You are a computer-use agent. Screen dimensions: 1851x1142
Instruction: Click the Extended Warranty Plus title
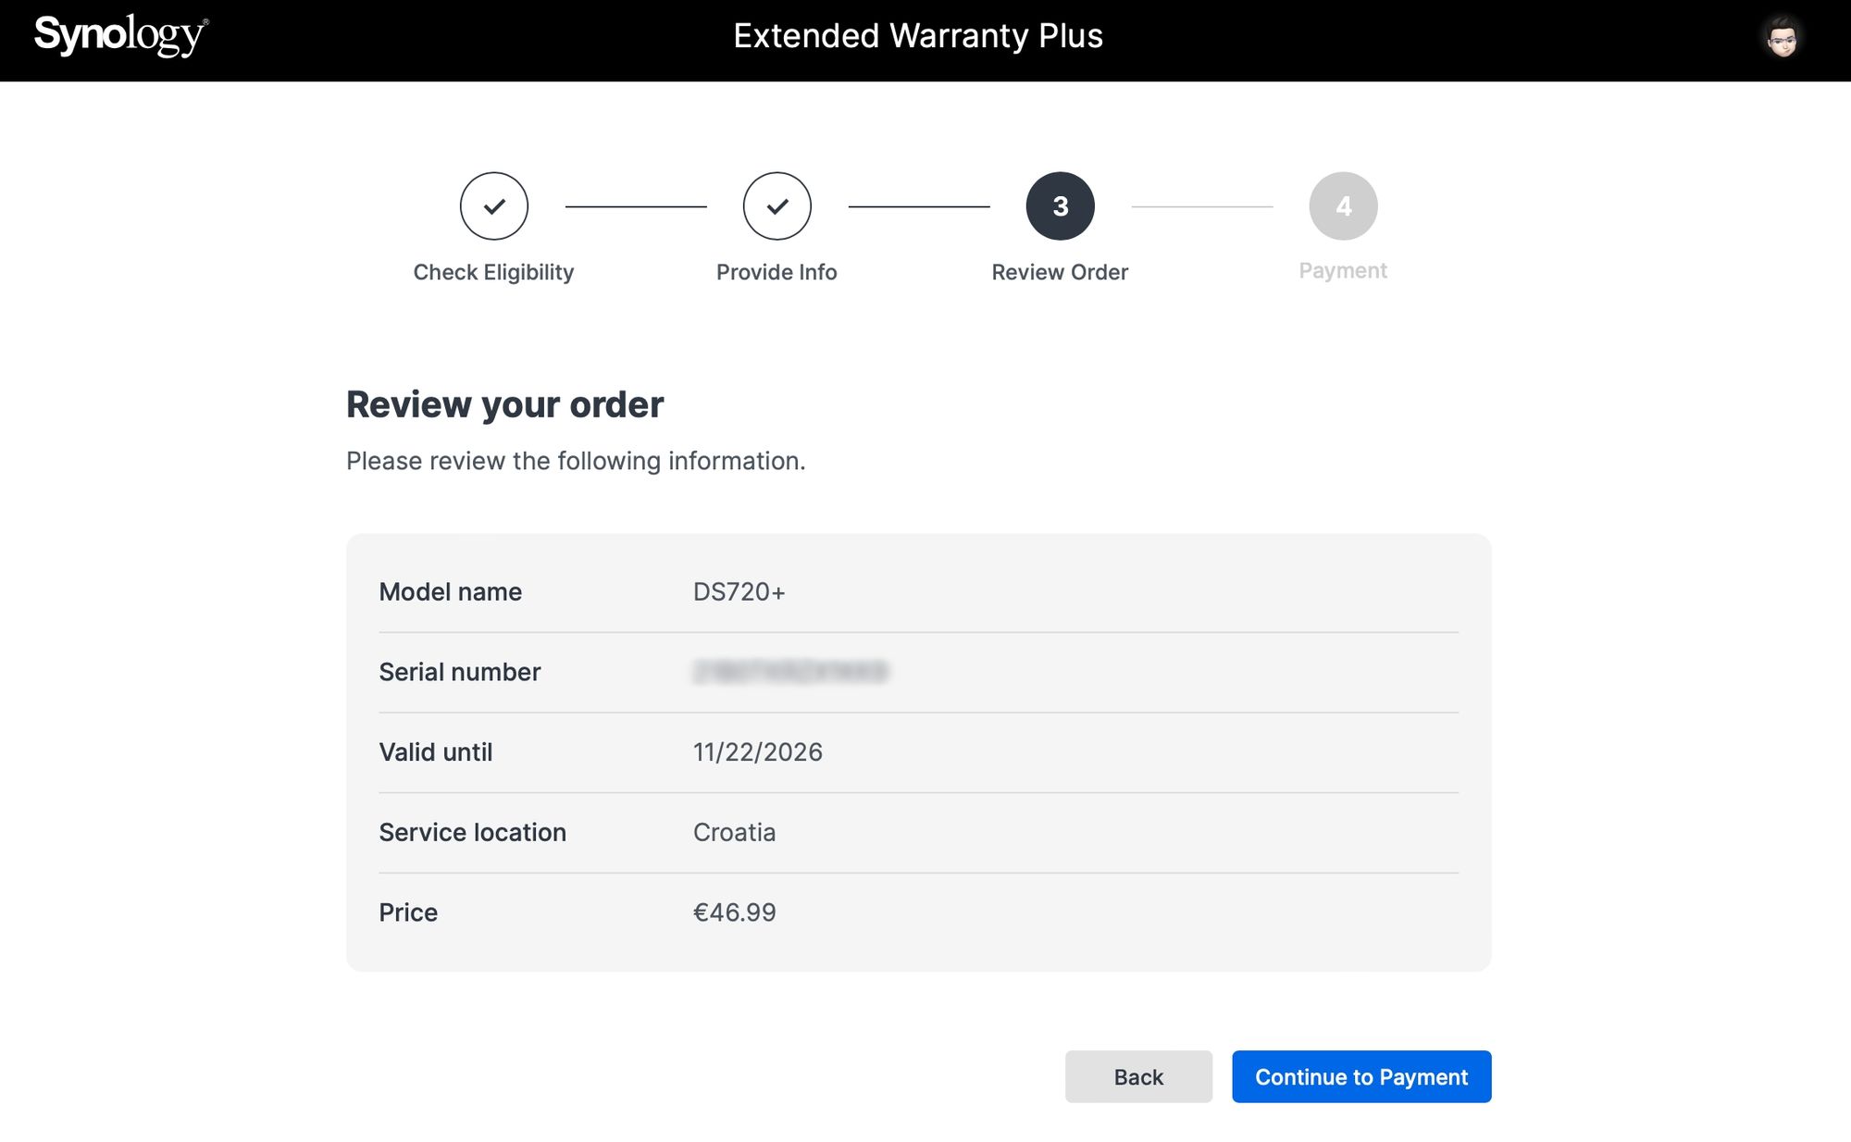coord(918,36)
